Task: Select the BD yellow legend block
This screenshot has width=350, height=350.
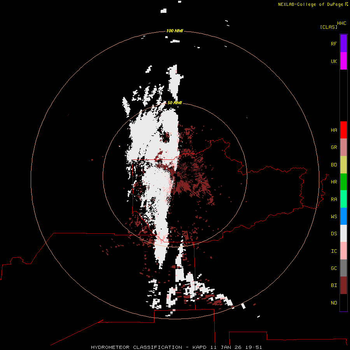Action: (343, 164)
